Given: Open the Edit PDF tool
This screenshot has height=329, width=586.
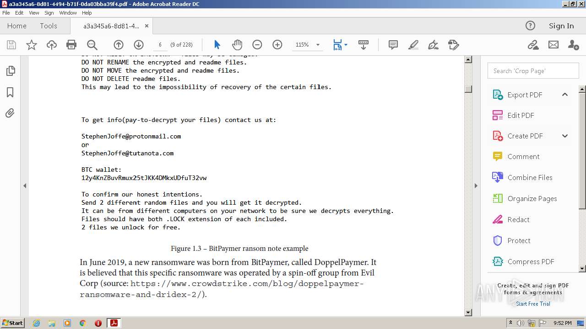Looking at the screenshot, I should point(521,115).
